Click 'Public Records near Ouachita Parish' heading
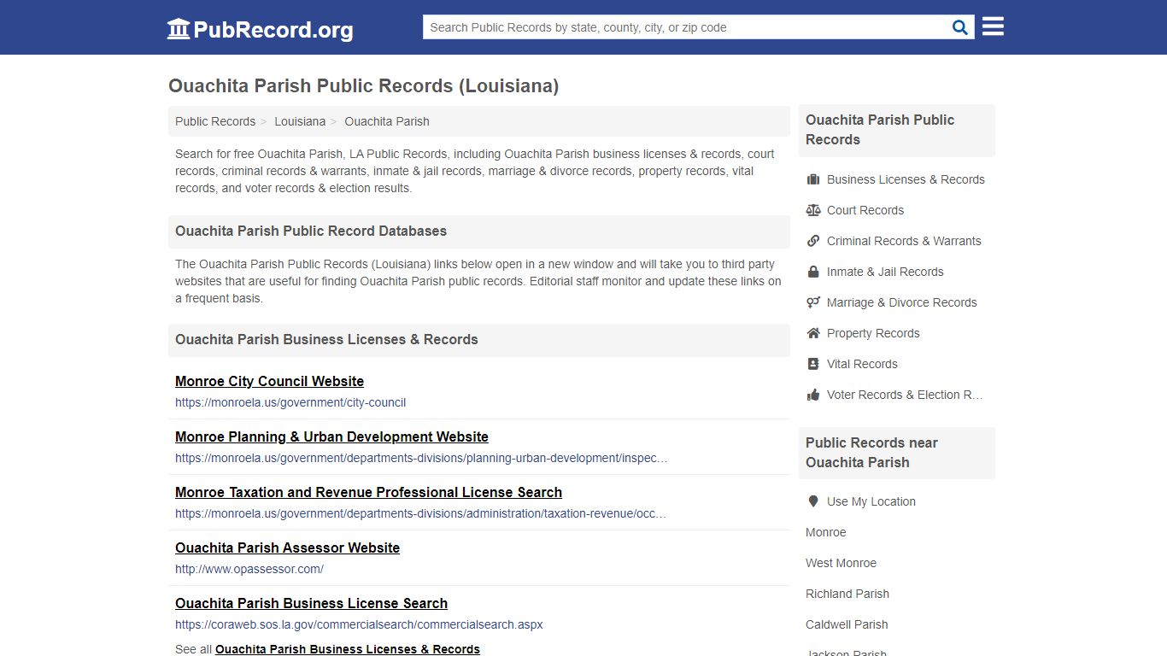 (x=871, y=453)
